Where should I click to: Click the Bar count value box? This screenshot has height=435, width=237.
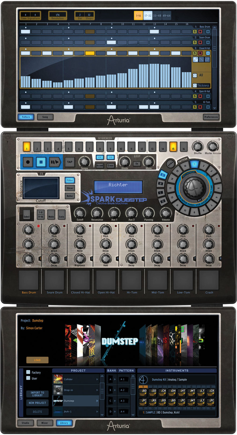pos(80,15)
